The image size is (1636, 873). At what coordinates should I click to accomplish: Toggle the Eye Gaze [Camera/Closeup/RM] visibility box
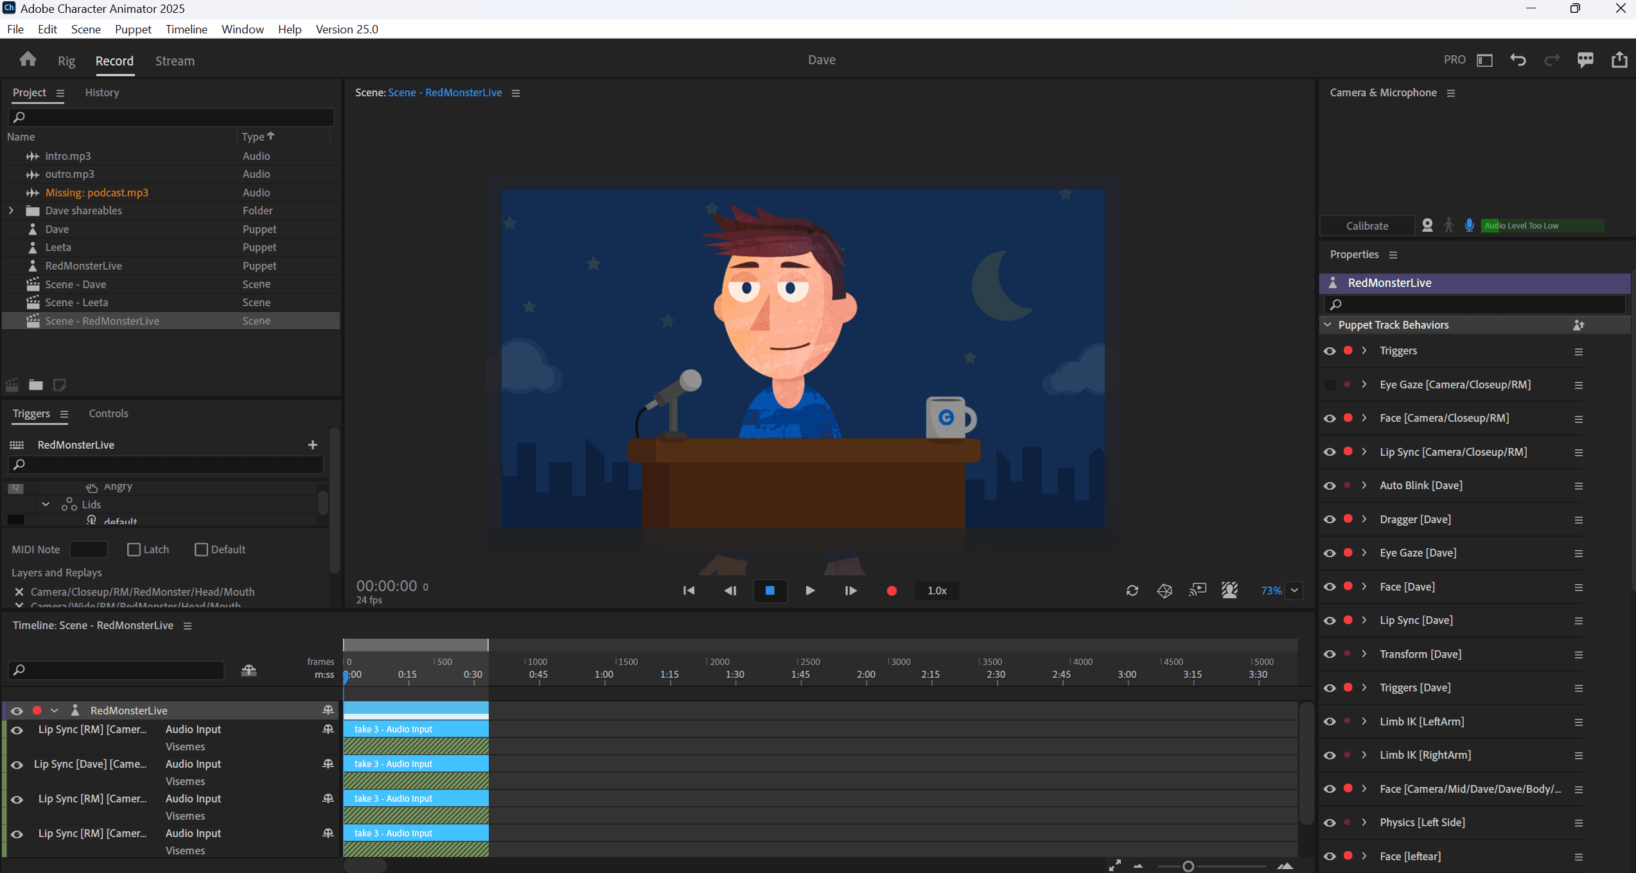click(1330, 385)
